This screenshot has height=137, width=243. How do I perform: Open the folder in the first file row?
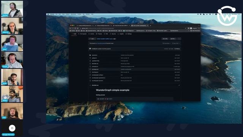tap(95, 55)
